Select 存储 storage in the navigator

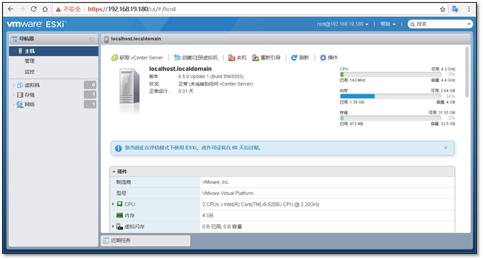[30, 95]
